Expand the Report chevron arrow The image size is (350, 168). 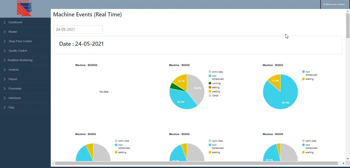[5, 79]
